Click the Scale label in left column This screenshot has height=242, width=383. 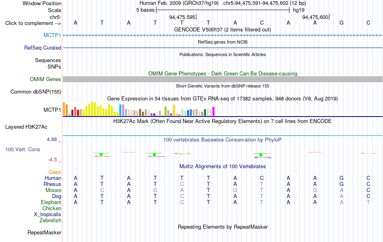pos(55,10)
